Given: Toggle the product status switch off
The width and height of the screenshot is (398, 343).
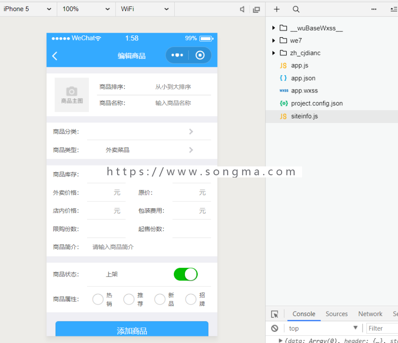Looking at the screenshot, I should click(186, 274).
